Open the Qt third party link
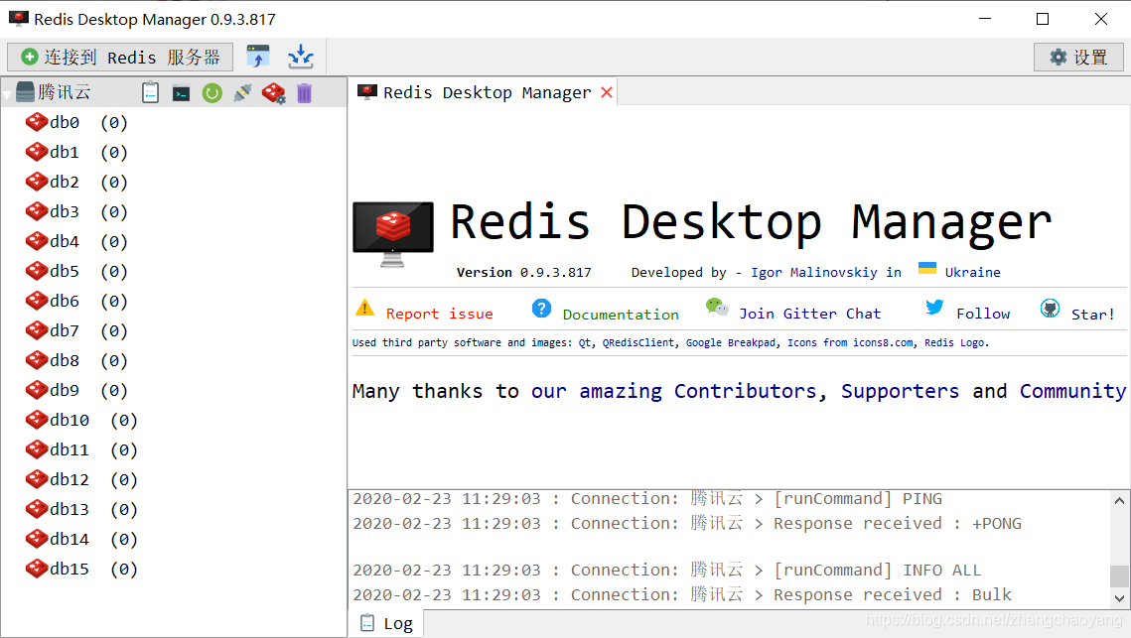 [584, 343]
